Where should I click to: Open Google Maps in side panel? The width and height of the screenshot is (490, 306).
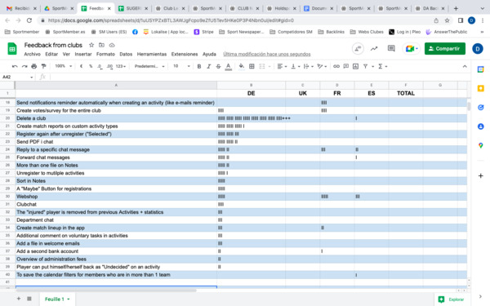coord(481,145)
